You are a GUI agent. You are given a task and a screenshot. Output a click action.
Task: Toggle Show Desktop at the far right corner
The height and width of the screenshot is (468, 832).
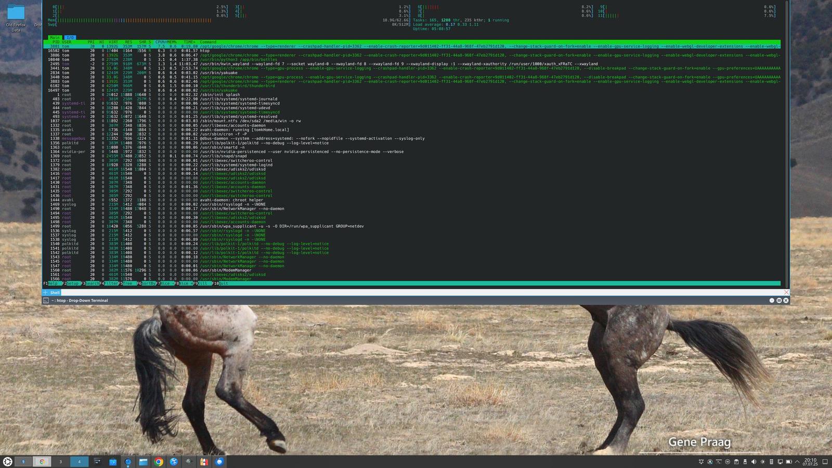(825, 462)
